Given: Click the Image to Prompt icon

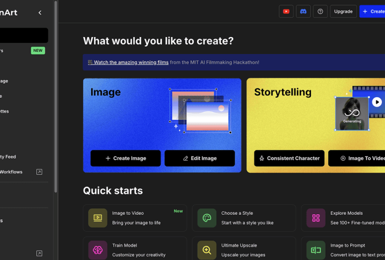Looking at the screenshot, I should click(x=316, y=250).
